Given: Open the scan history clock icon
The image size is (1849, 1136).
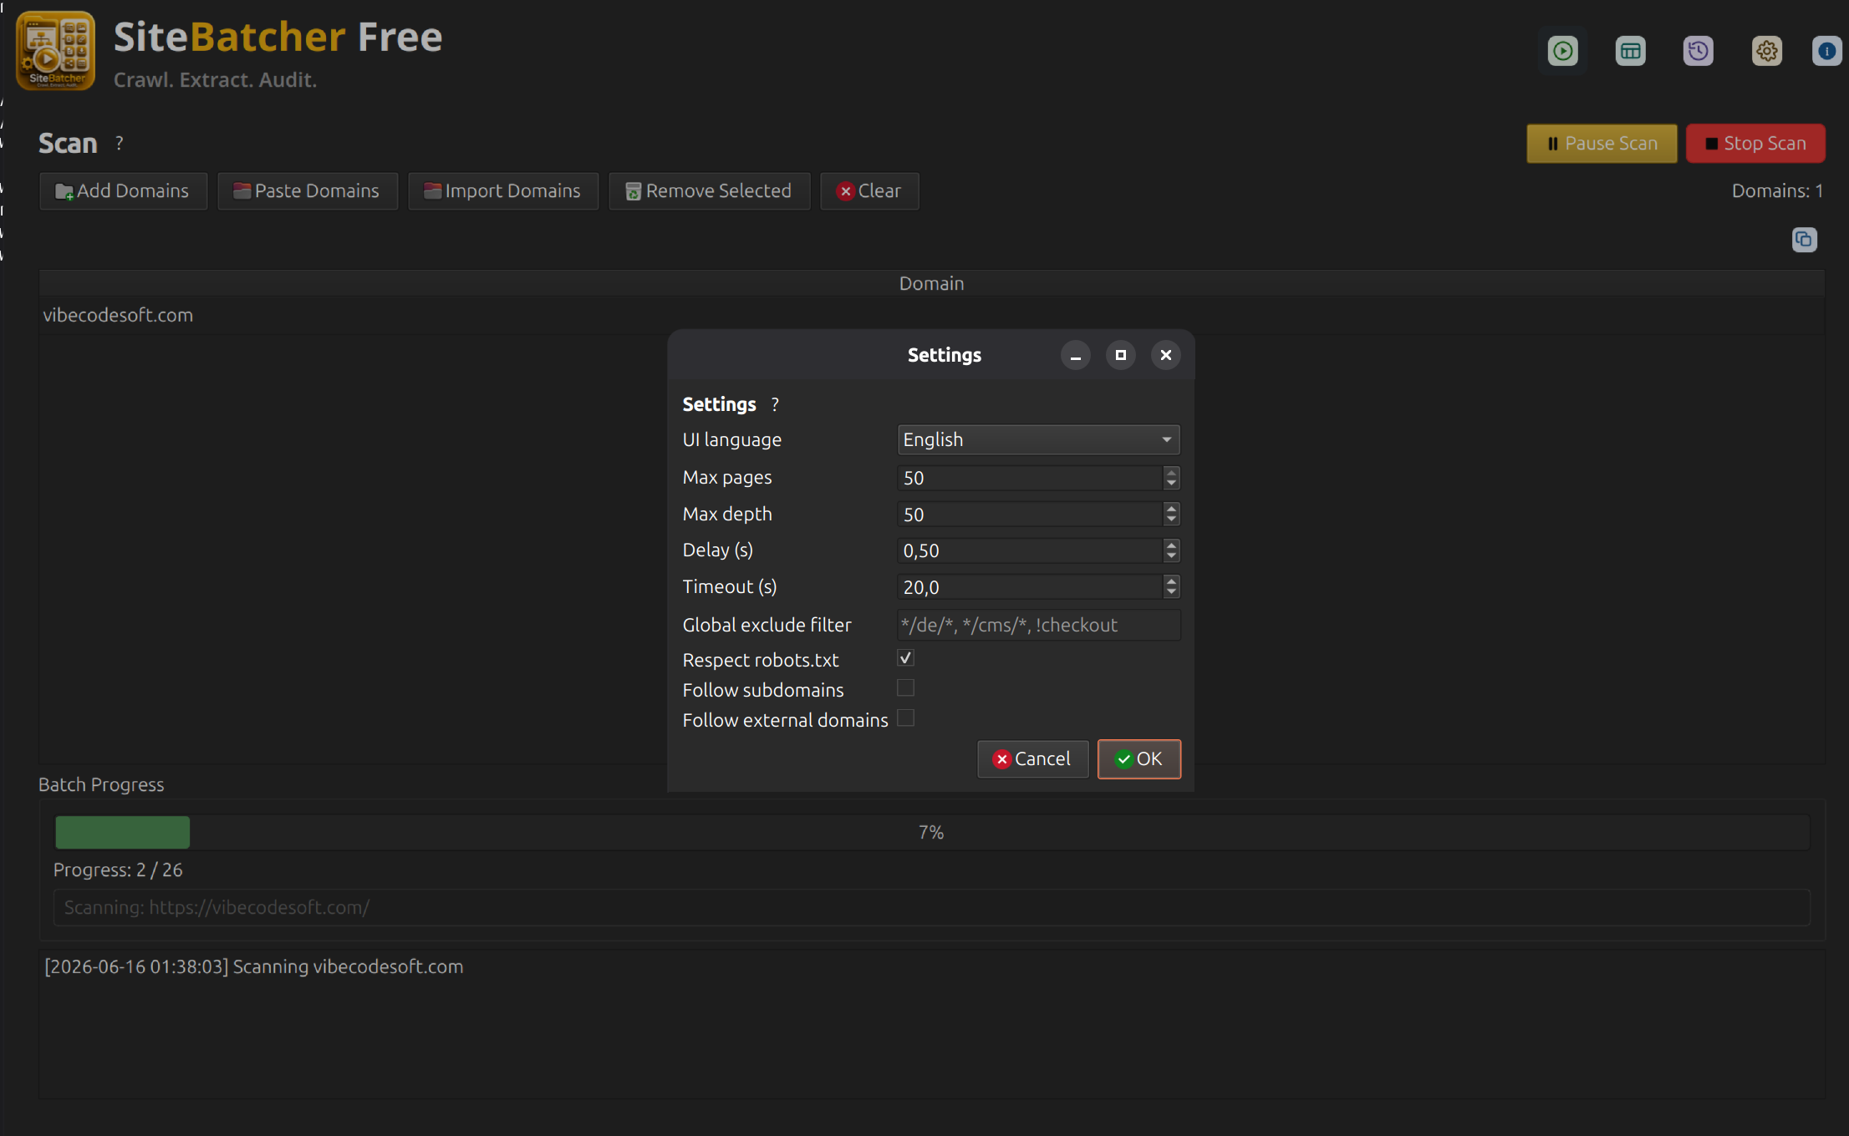Looking at the screenshot, I should coord(1698,51).
